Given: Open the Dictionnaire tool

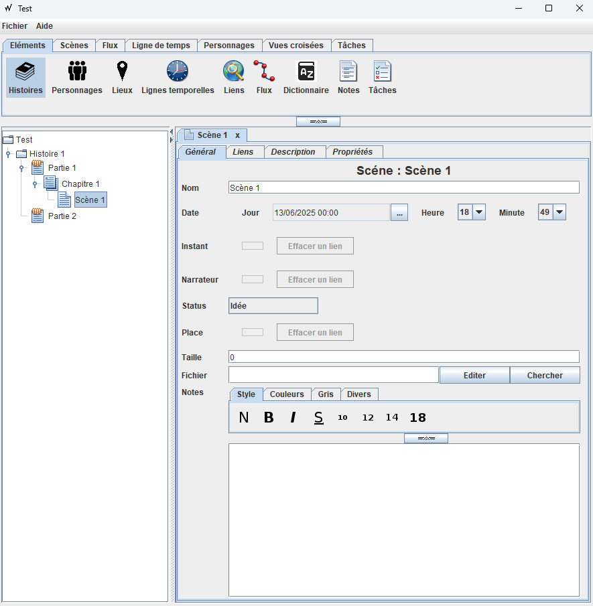Looking at the screenshot, I should (x=306, y=76).
